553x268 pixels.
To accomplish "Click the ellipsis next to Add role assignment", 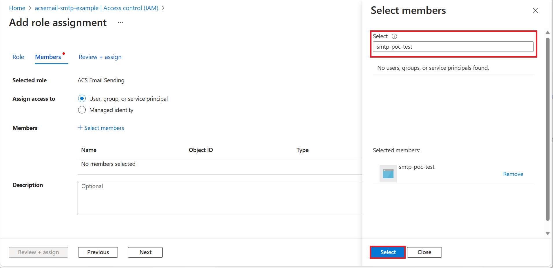I will [120, 22].
